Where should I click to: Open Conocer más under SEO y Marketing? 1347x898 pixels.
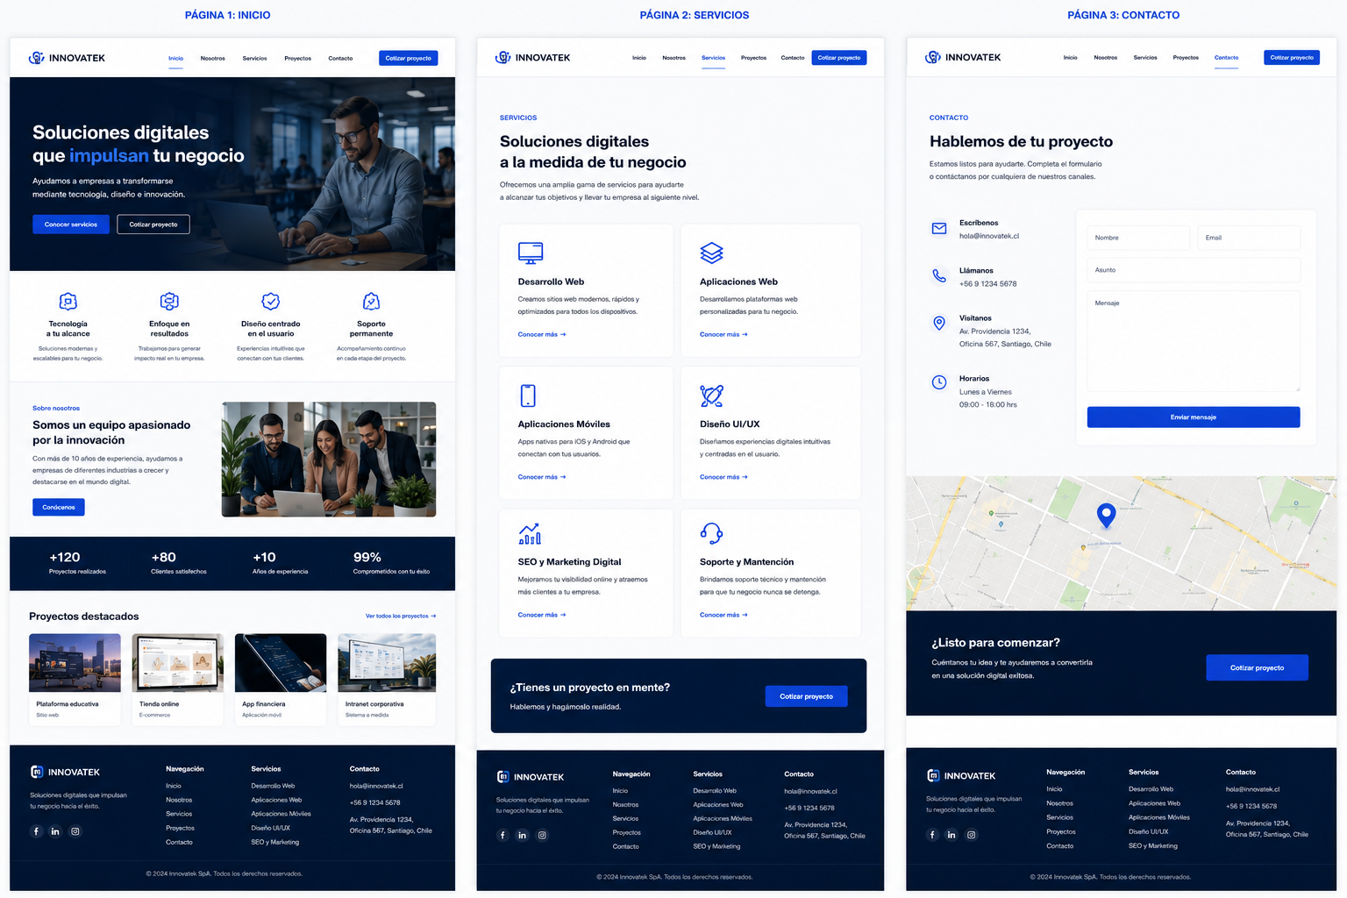pos(542,615)
